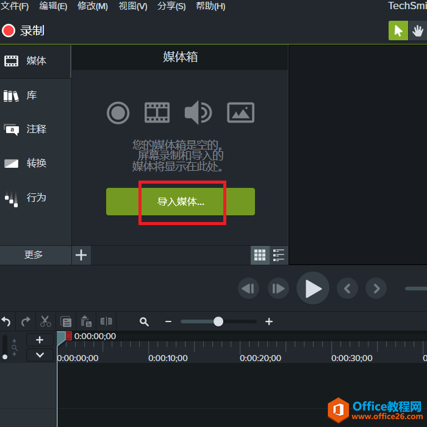Step back one frame in playback
The width and height of the screenshot is (427, 427).
[x=248, y=289]
